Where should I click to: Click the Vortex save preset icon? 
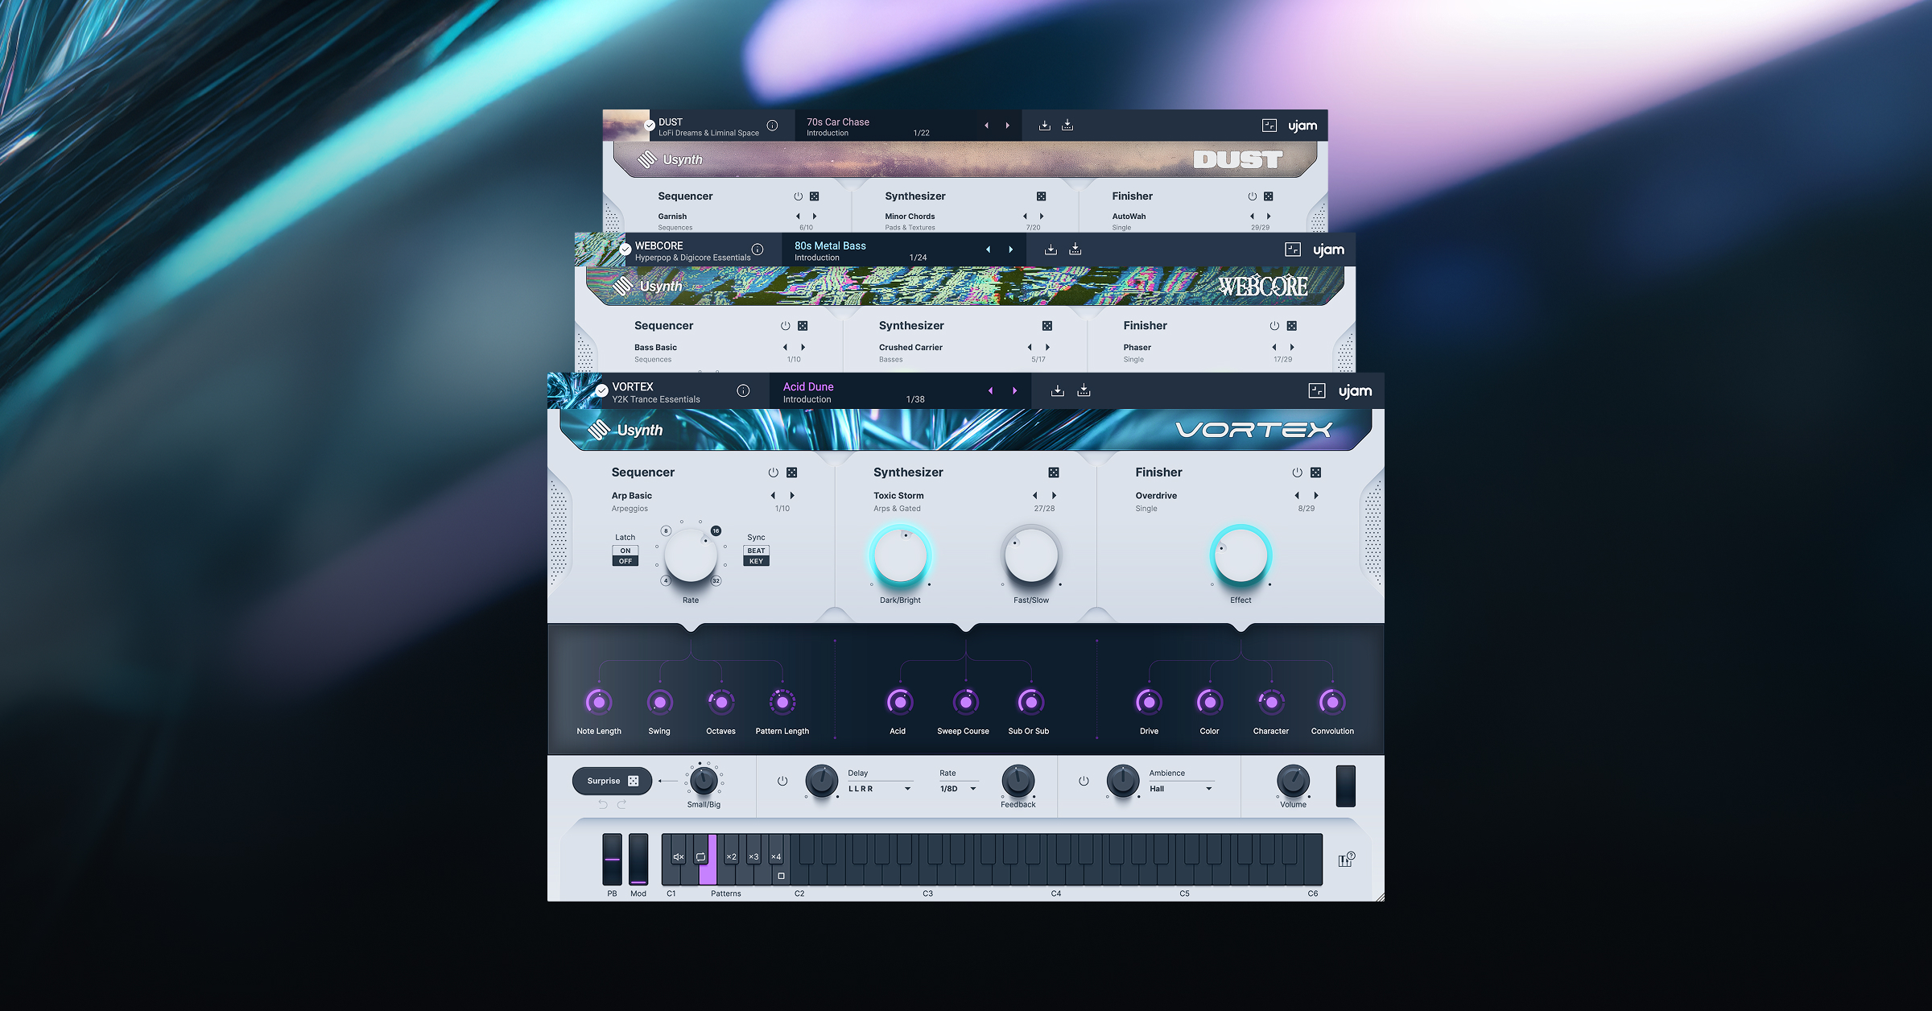coord(1058,391)
